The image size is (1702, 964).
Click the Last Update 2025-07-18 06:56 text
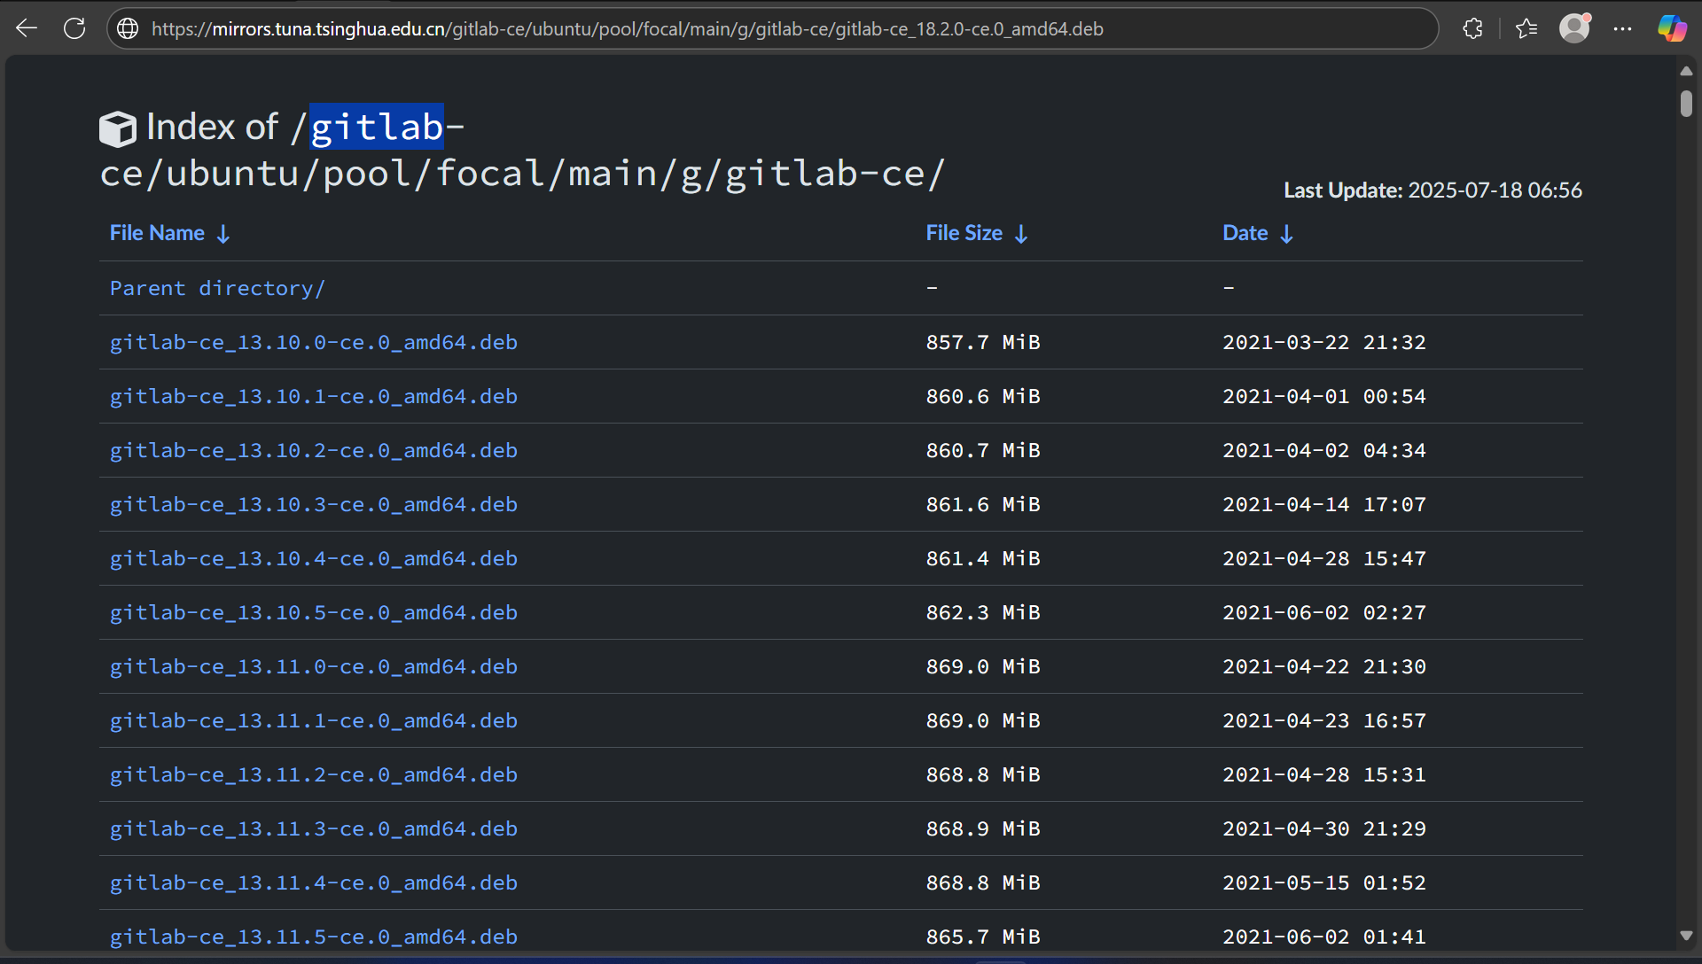[x=1433, y=190]
